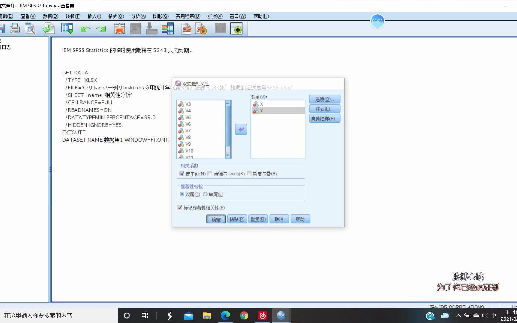Viewport: 517px width, 323px height.
Task: Open the 分析(A) menu
Action: point(139,16)
